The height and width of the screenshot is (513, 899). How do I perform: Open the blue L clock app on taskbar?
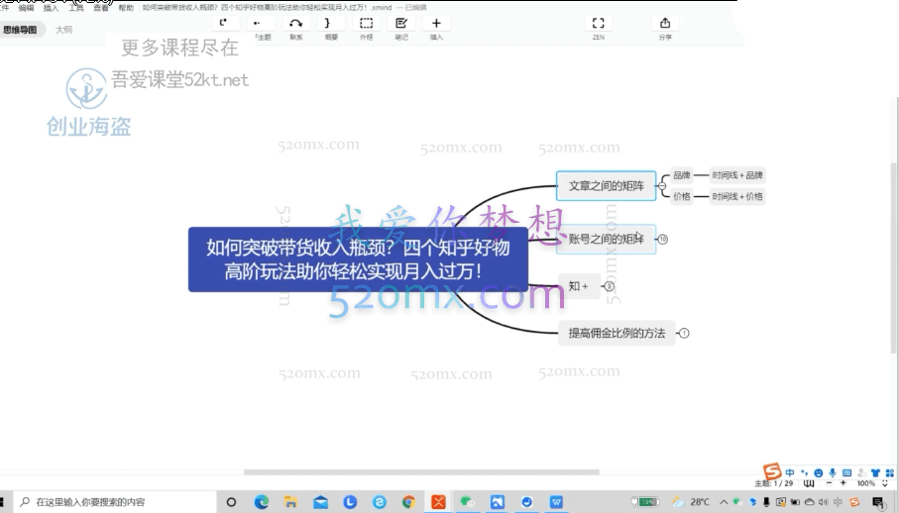(x=350, y=502)
